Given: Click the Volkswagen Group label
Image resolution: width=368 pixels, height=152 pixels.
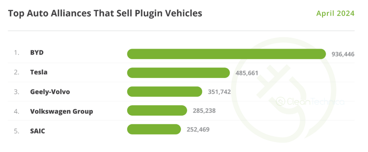Looking at the screenshot, I should click(x=61, y=111).
